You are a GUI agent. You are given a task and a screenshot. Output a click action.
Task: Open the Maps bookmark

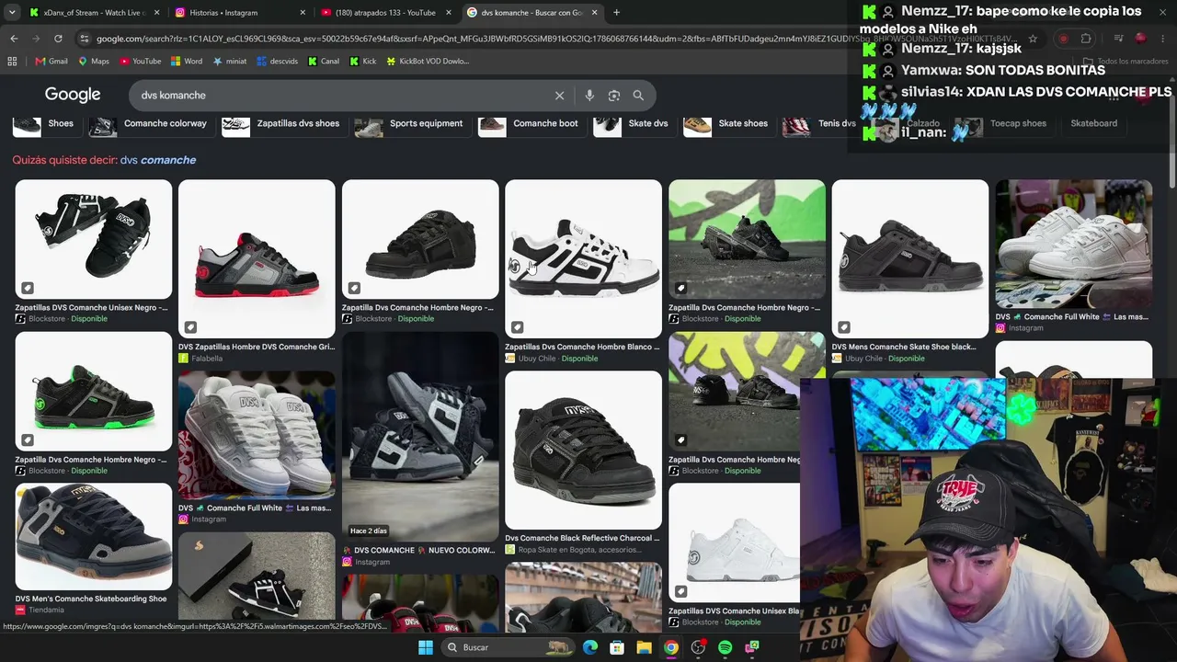(94, 62)
